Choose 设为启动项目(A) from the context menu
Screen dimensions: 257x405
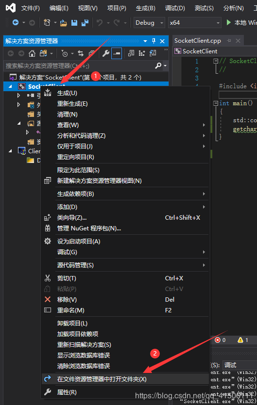pos(125,241)
